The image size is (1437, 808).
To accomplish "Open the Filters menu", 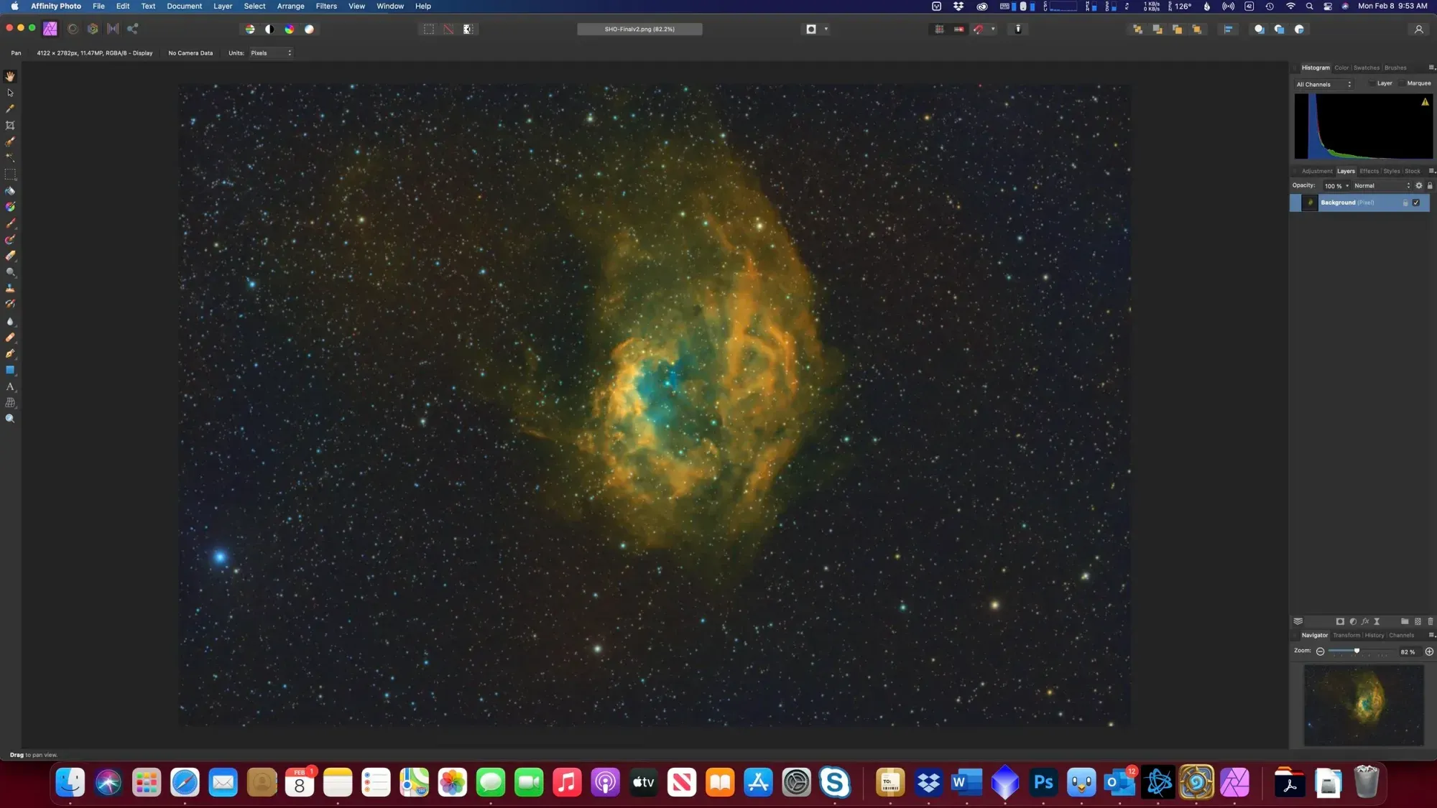I will (x=326, y=6).
